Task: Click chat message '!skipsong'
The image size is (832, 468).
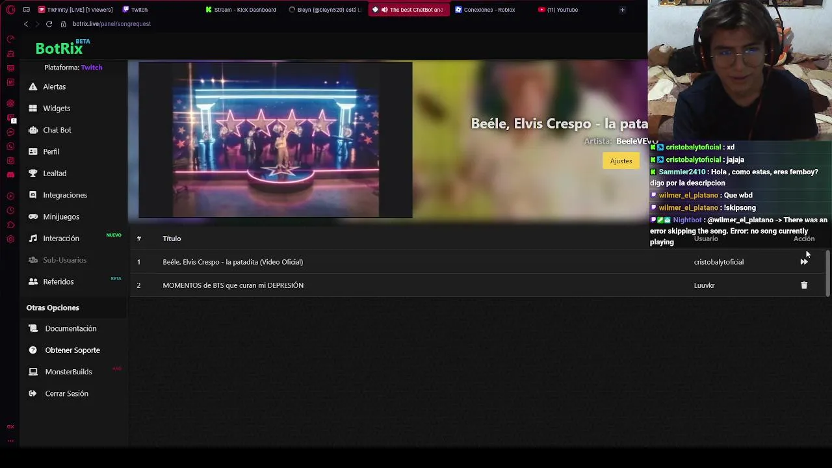Action: pos(740,207)
